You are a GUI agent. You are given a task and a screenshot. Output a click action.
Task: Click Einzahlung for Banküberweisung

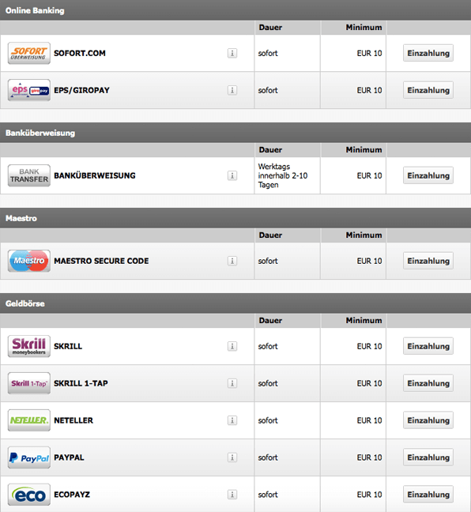(428, 175)
